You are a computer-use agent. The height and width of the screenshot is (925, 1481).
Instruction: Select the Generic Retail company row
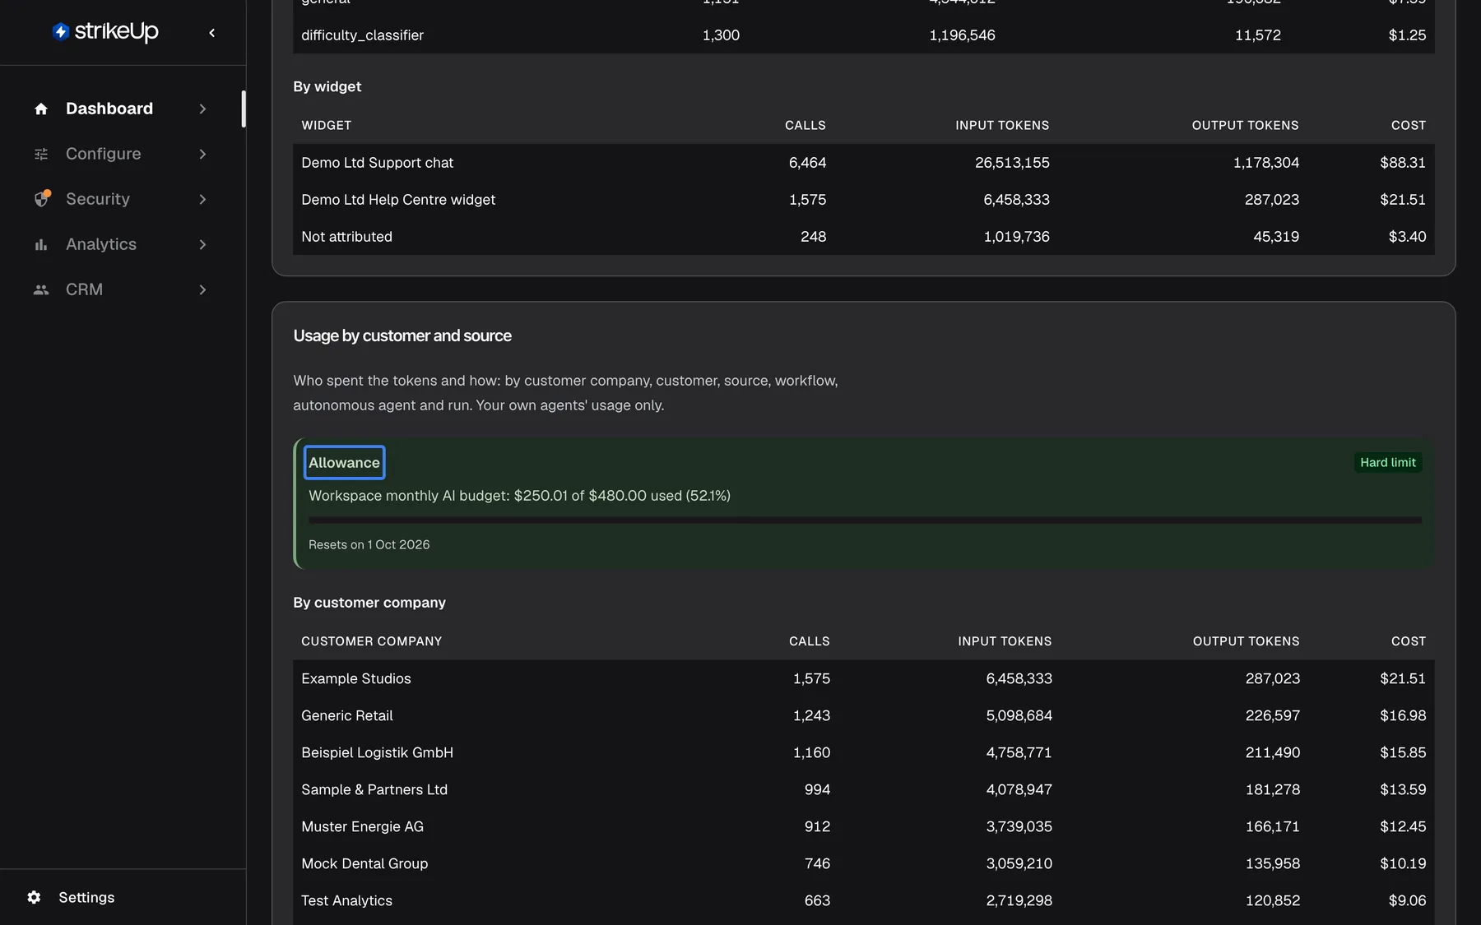[x=864, y=715]
